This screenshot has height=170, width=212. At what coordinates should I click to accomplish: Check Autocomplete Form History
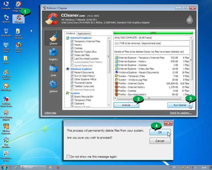pyautogui.click(x=72, y=62)
